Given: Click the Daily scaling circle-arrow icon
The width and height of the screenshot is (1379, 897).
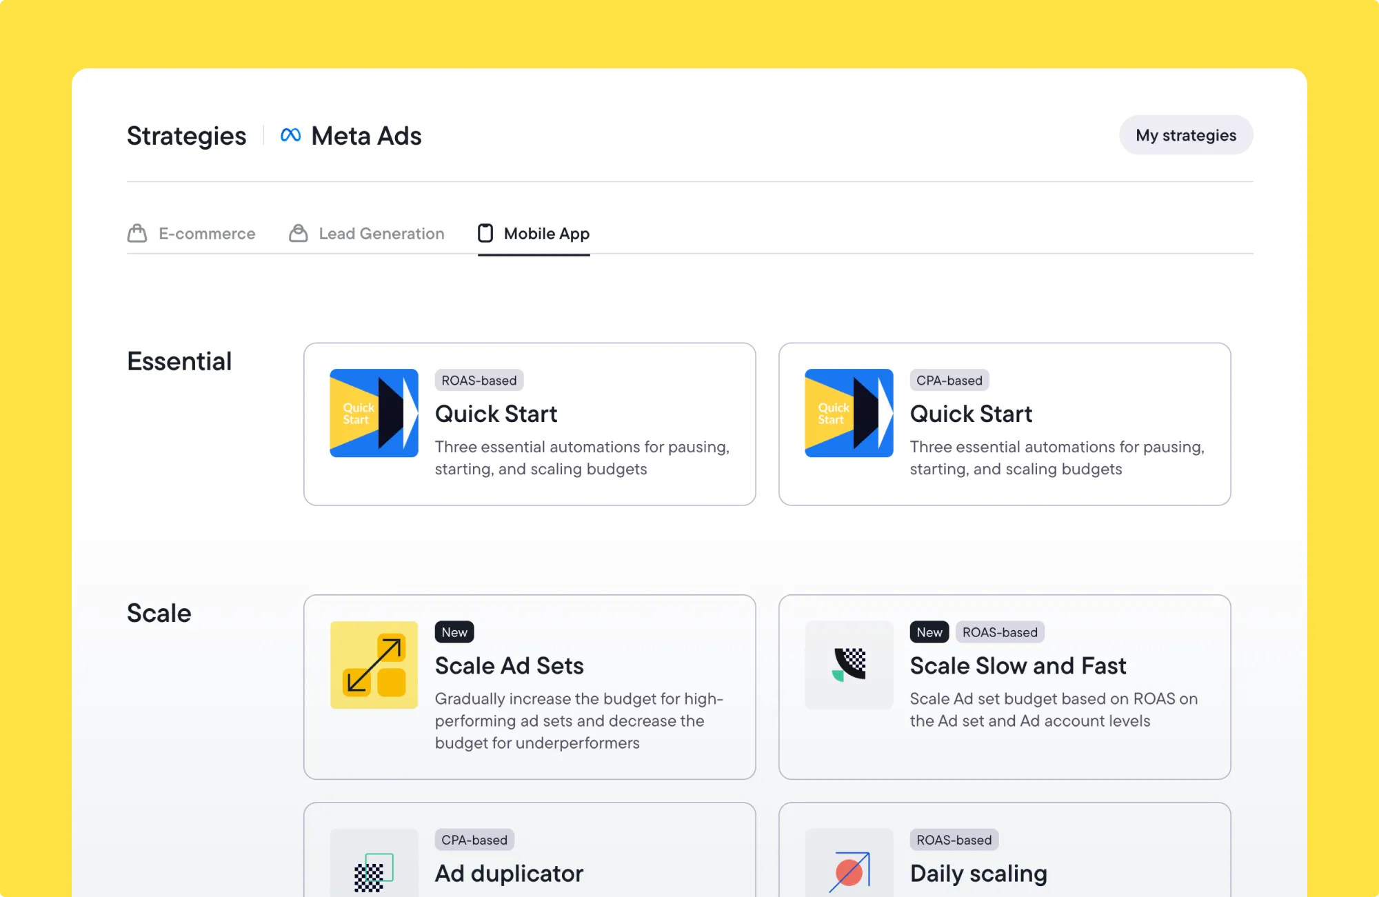Looking at the screenshot, I should pyautogui.click(x=849, y=872).
